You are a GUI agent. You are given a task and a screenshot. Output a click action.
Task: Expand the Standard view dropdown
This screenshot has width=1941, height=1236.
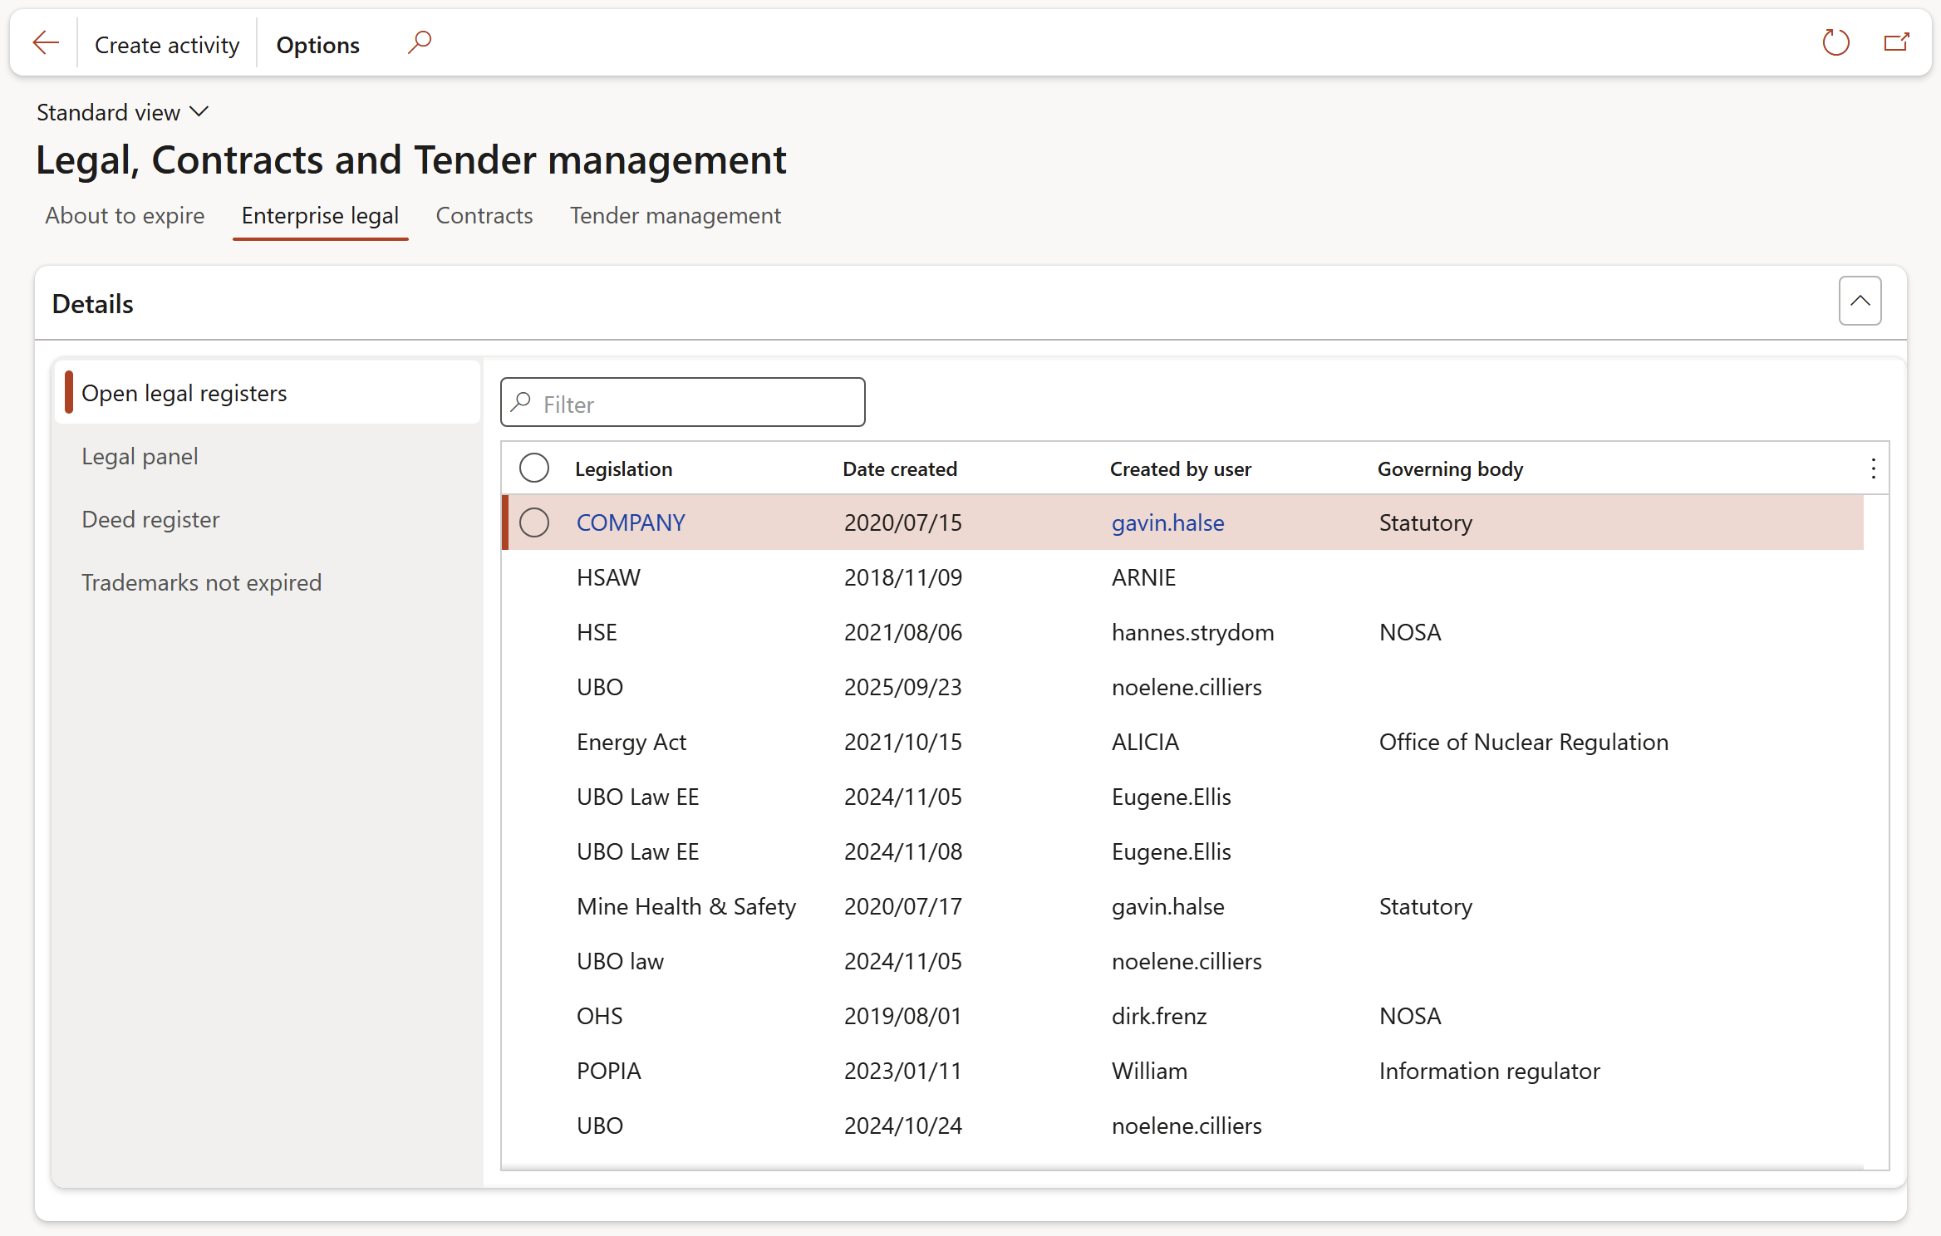(122, 112)
